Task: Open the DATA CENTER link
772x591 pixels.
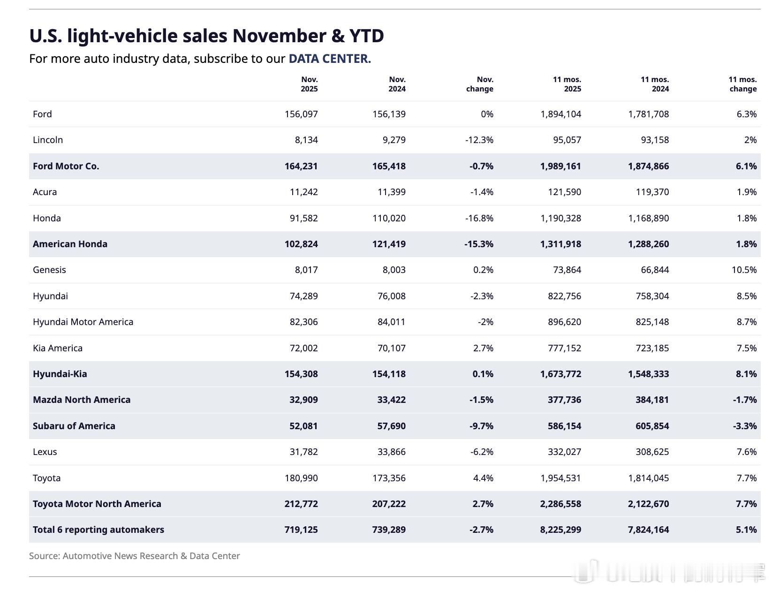Action: [x=330, y=59]
